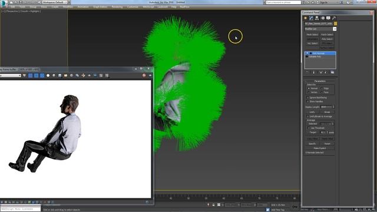Click the Pin Stack icon below modifier stack
This screenshot has height=212, width=377.
pyautogui.click(x=307, y=72)
